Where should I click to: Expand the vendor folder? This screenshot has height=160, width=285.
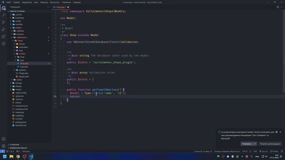pos(18,90)
